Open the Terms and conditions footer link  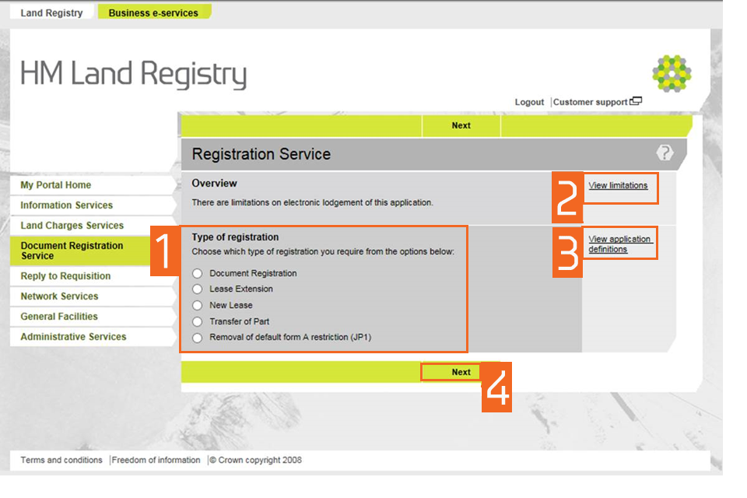61,460
